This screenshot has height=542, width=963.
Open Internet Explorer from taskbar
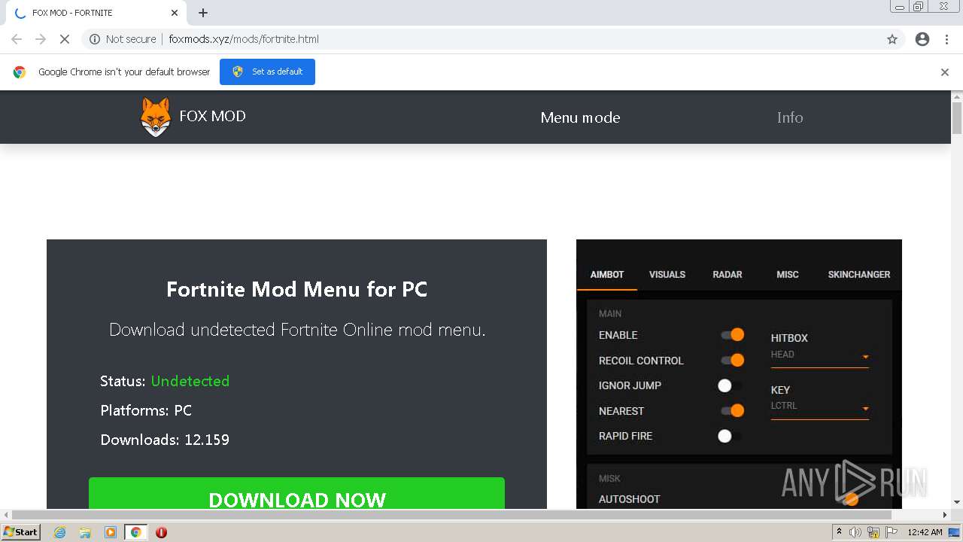click(59, 532)
